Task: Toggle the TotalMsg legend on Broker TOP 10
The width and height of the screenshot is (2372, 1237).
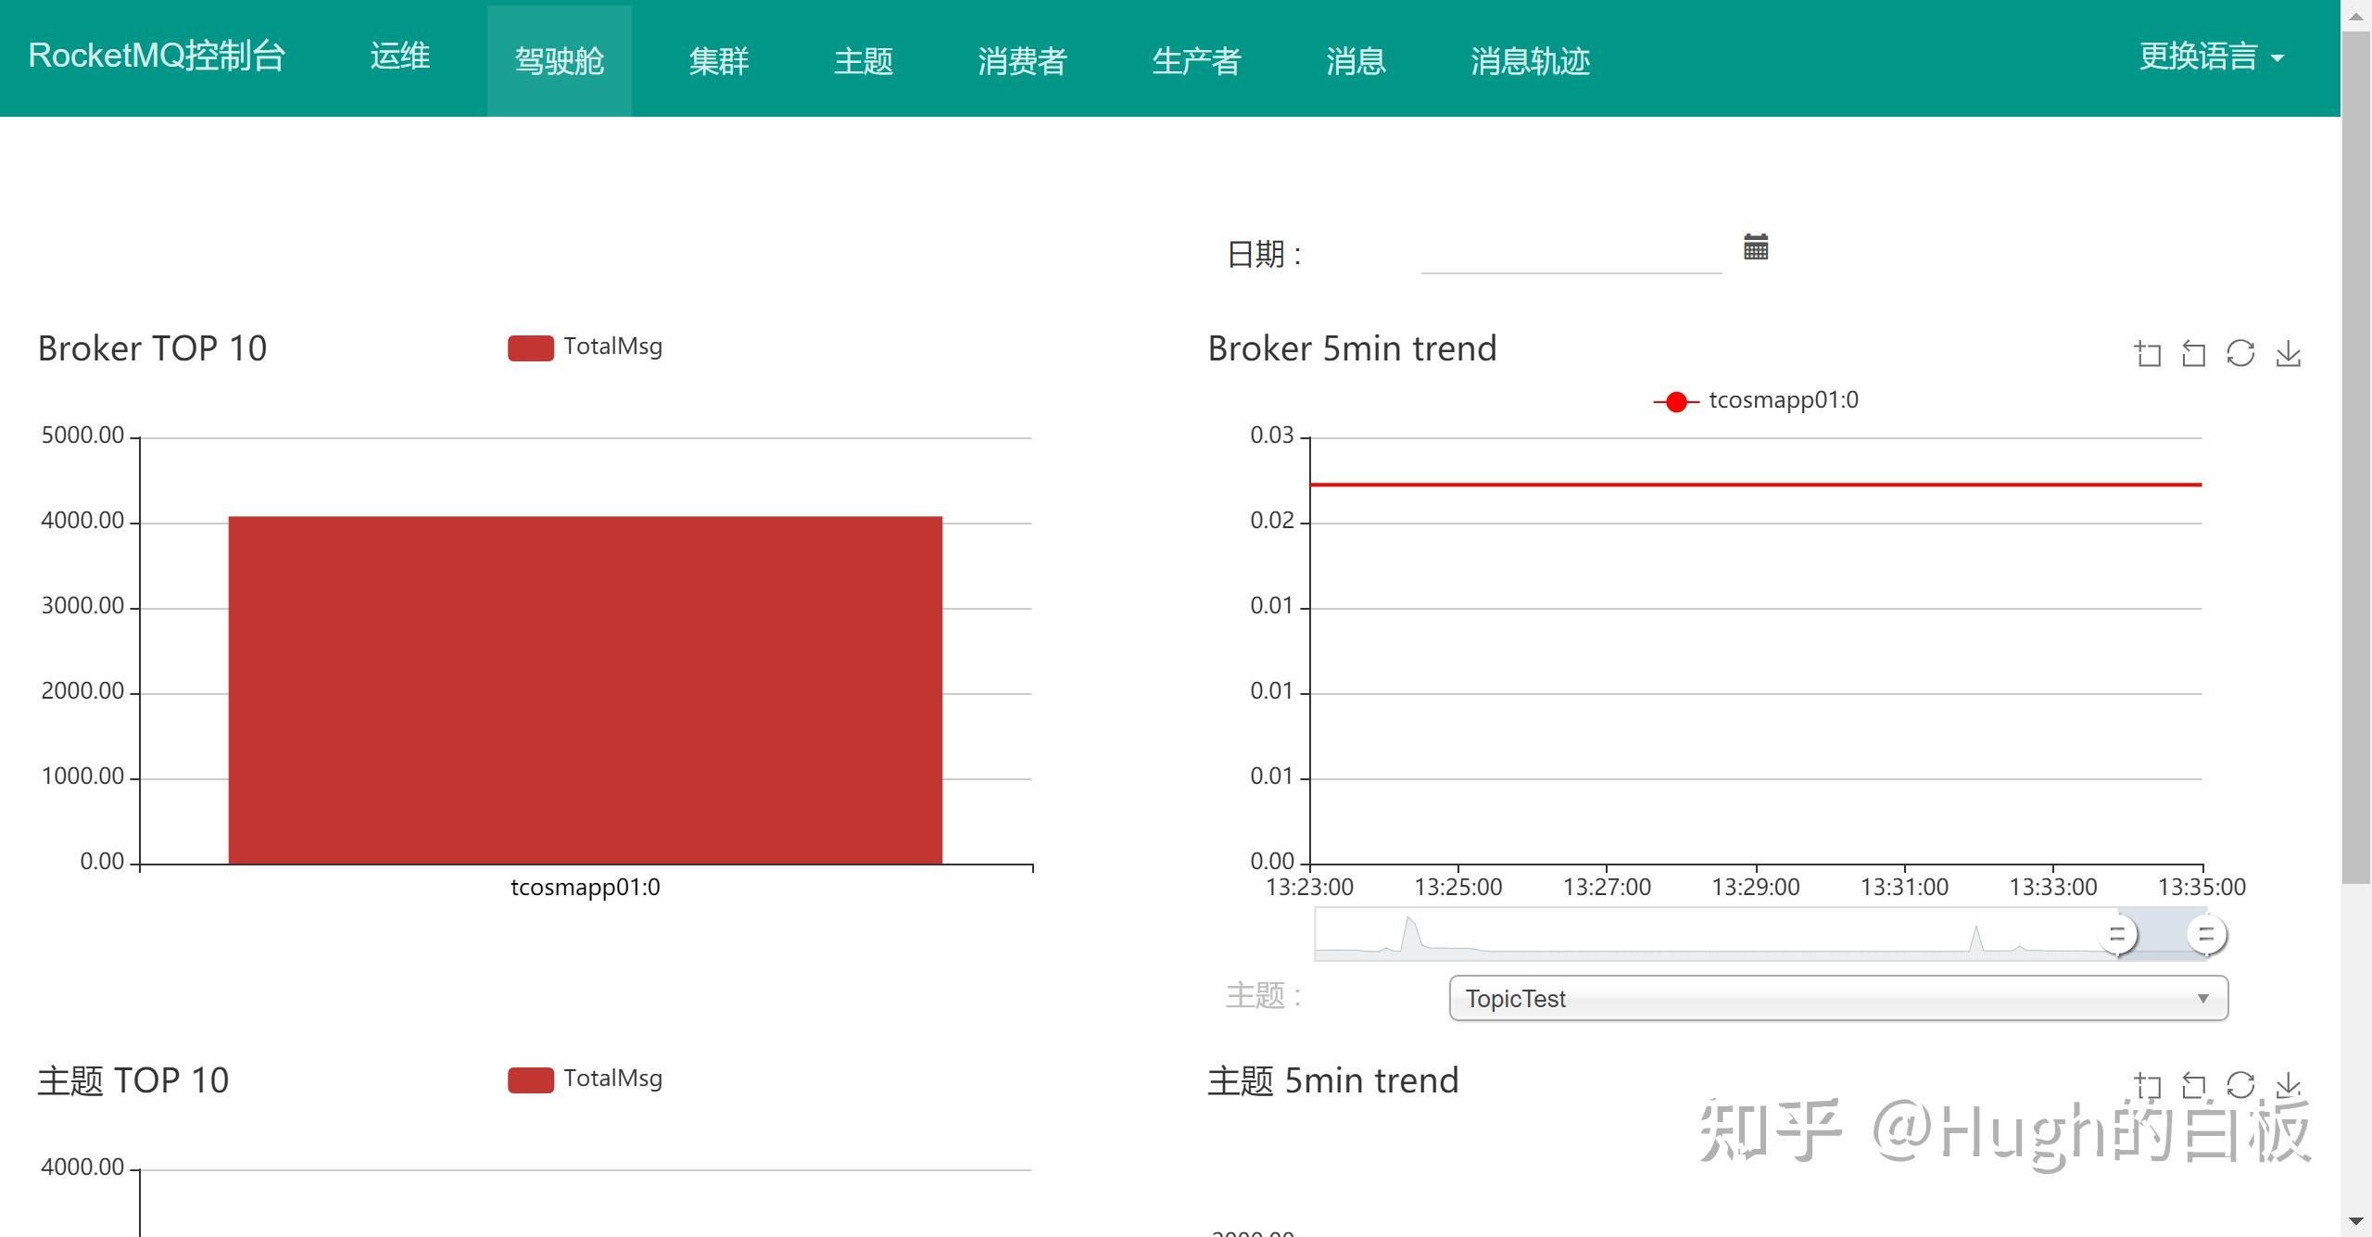Action: coord(586,347)
